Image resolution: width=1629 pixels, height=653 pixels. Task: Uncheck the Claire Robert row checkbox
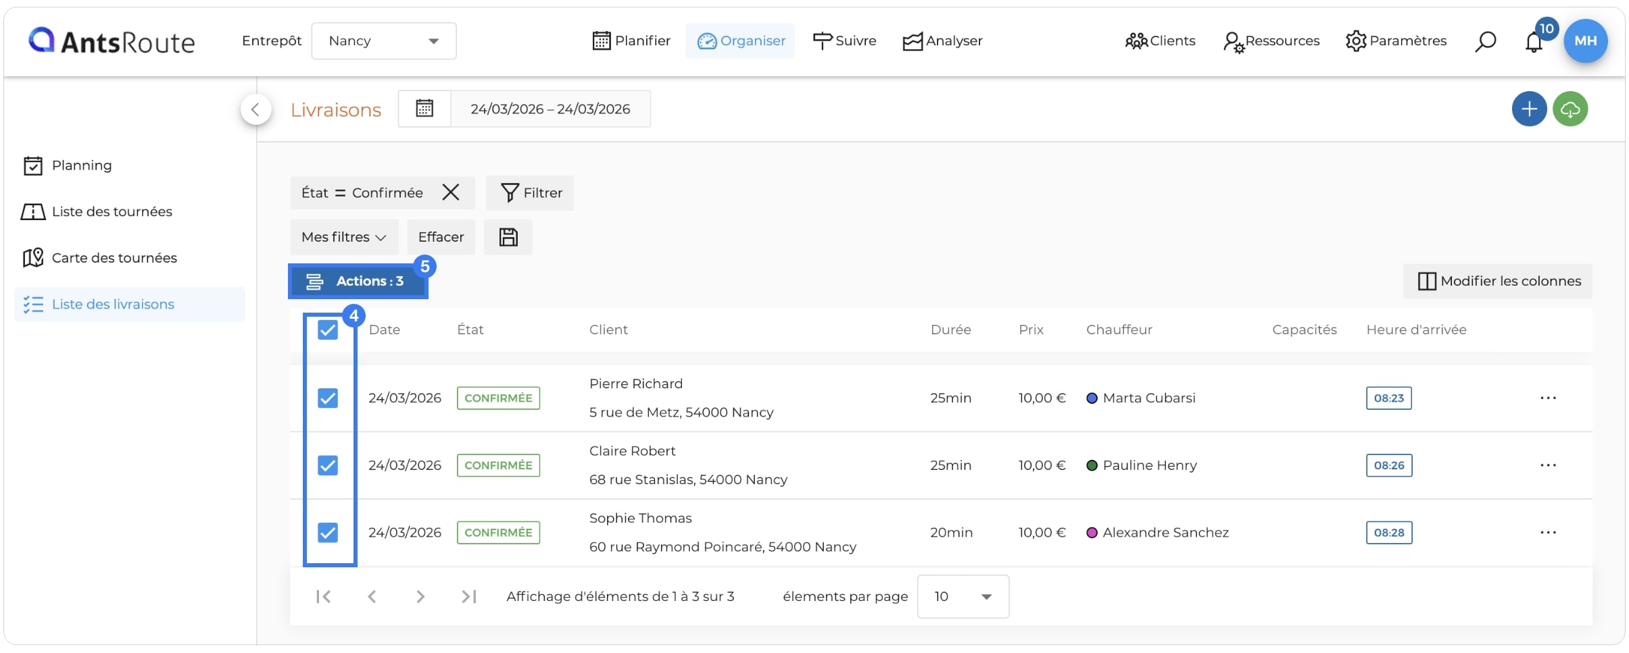coord(328,465)
